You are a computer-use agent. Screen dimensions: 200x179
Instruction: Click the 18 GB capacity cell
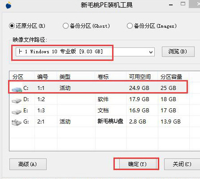tap(168, 99)
